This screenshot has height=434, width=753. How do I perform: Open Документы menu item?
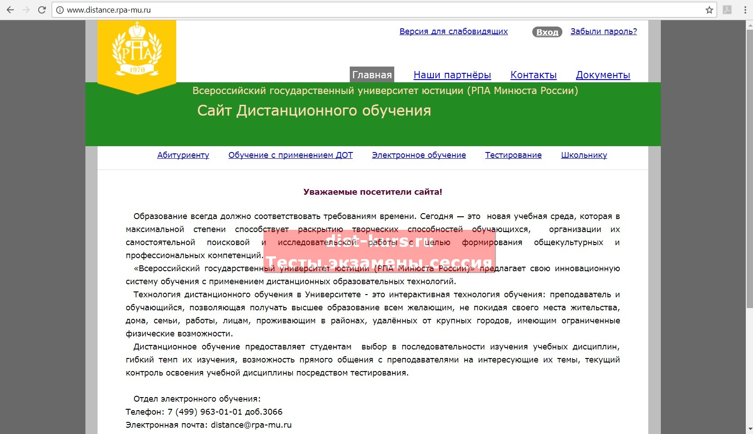(x=603, y=75)
